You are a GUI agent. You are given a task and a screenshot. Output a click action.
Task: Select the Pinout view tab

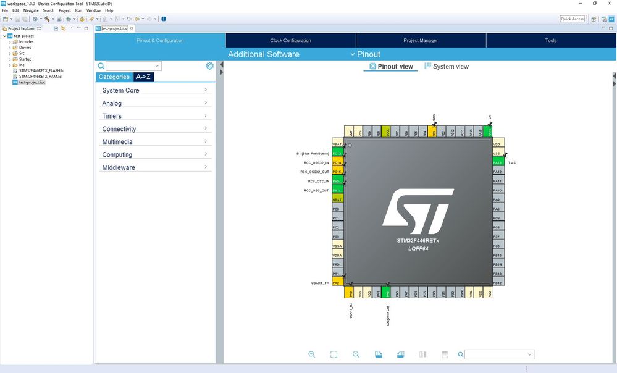391,67
